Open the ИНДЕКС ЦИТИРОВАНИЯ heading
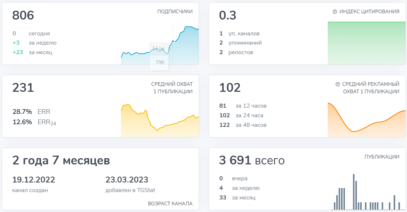Viewport: 407px width, 212px height. point(369,11)
